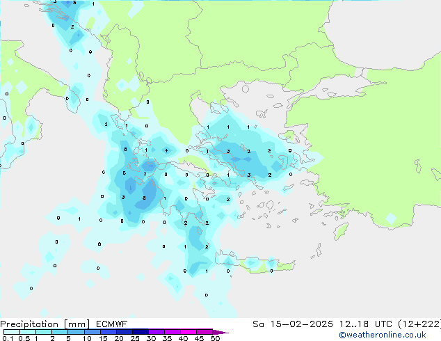Click the 35–40 mm magenta legend swatch
Screen dimensions: 441x341
pyautogui.click(x=173, y=332)
